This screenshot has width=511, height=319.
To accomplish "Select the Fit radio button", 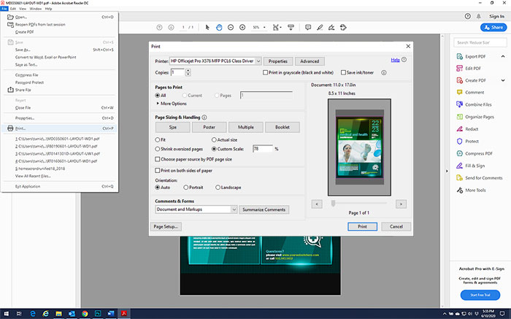I will pos(158,139).
